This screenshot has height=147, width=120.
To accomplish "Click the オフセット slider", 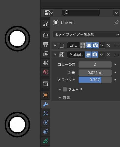I will point(95,80).
